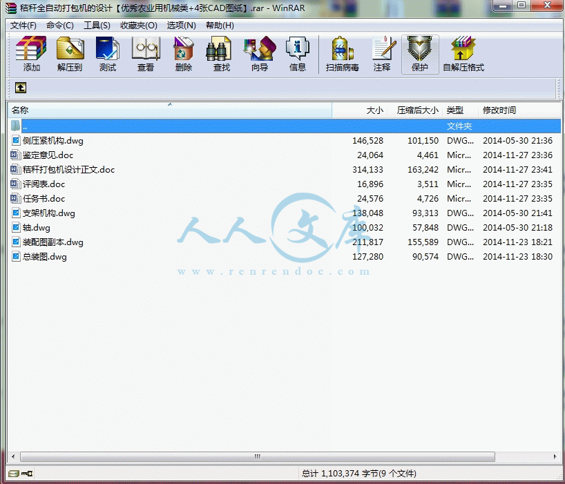Screen dimensions: 565x484
Task: Open the 收藏夹(O) menu
Action: (139, 26)
